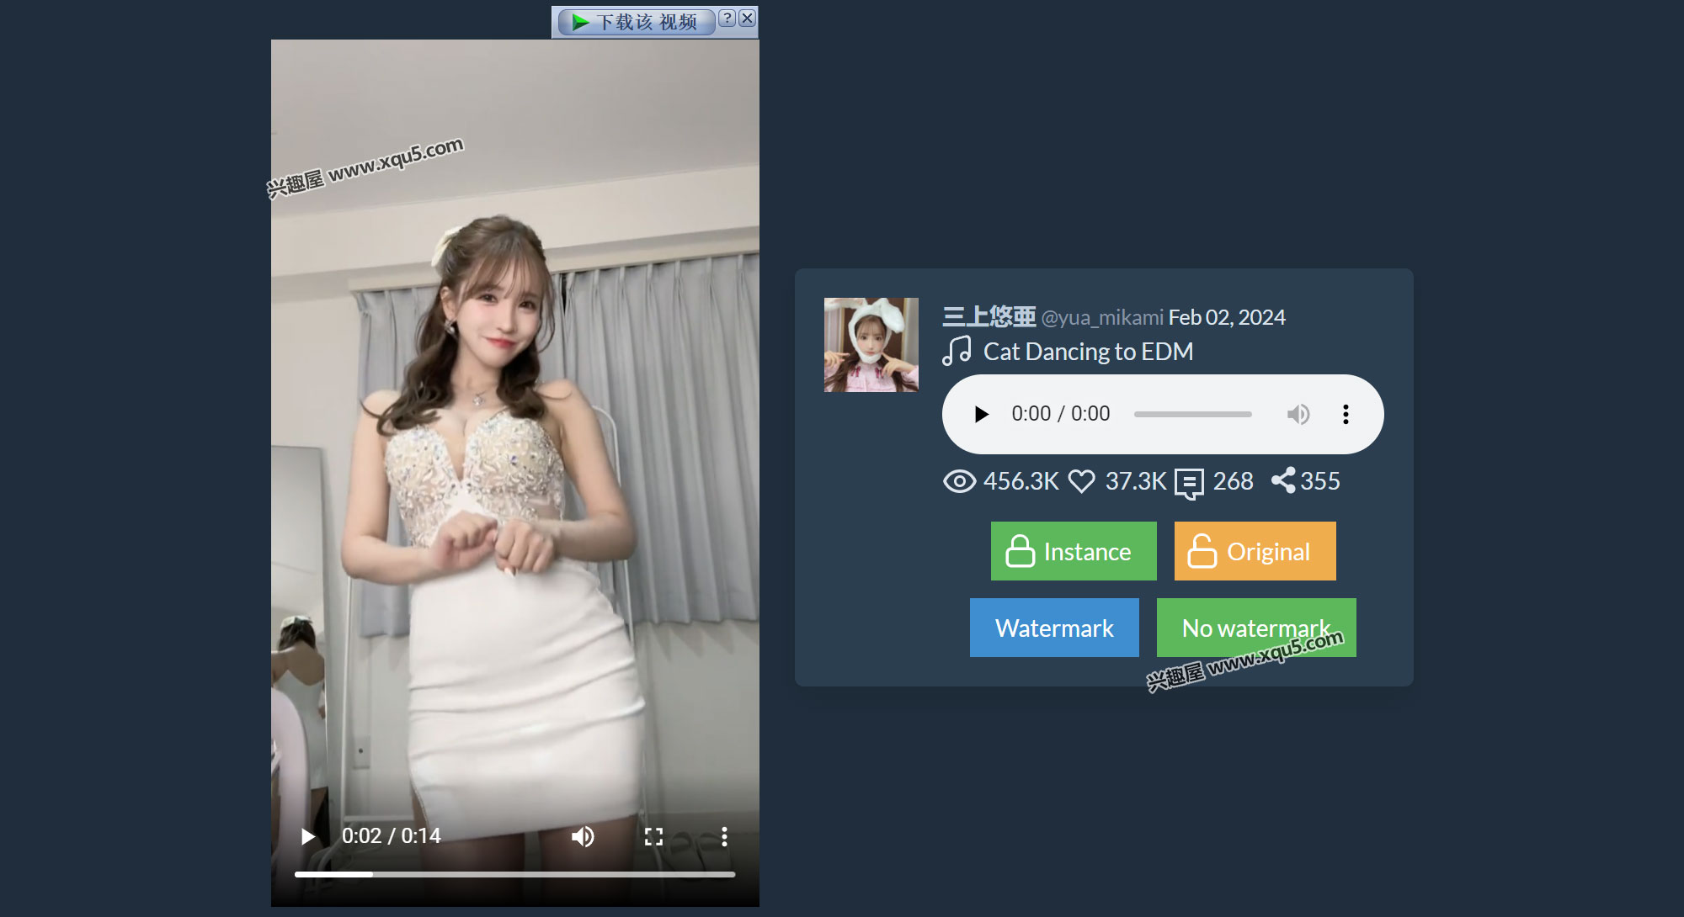
Task: Click the green Instance button
Action: [x=1074, y=551]
